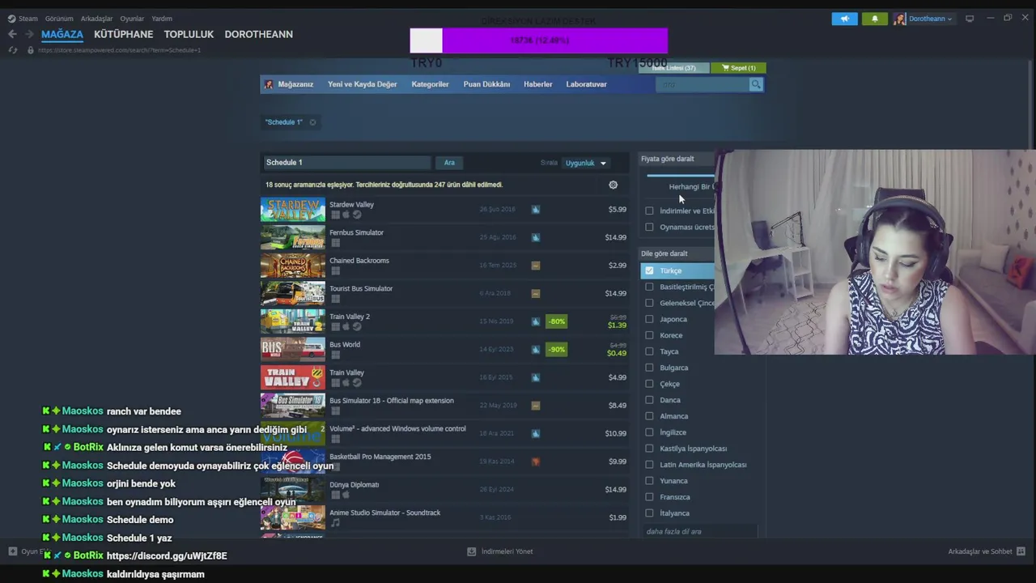Adjust the price range slider
Screen dimensions: 1036x583
pyautogui.click(x=680, y=175)
